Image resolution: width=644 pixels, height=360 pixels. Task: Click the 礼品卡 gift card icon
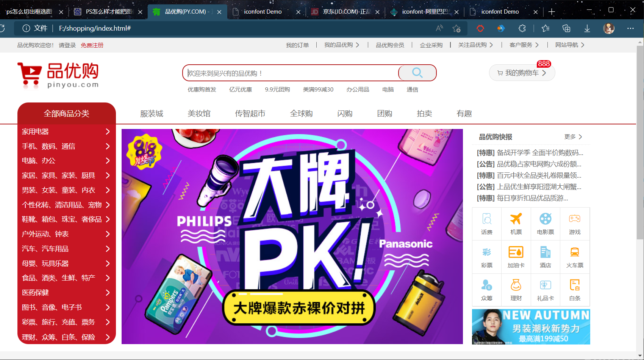[545, 290]
